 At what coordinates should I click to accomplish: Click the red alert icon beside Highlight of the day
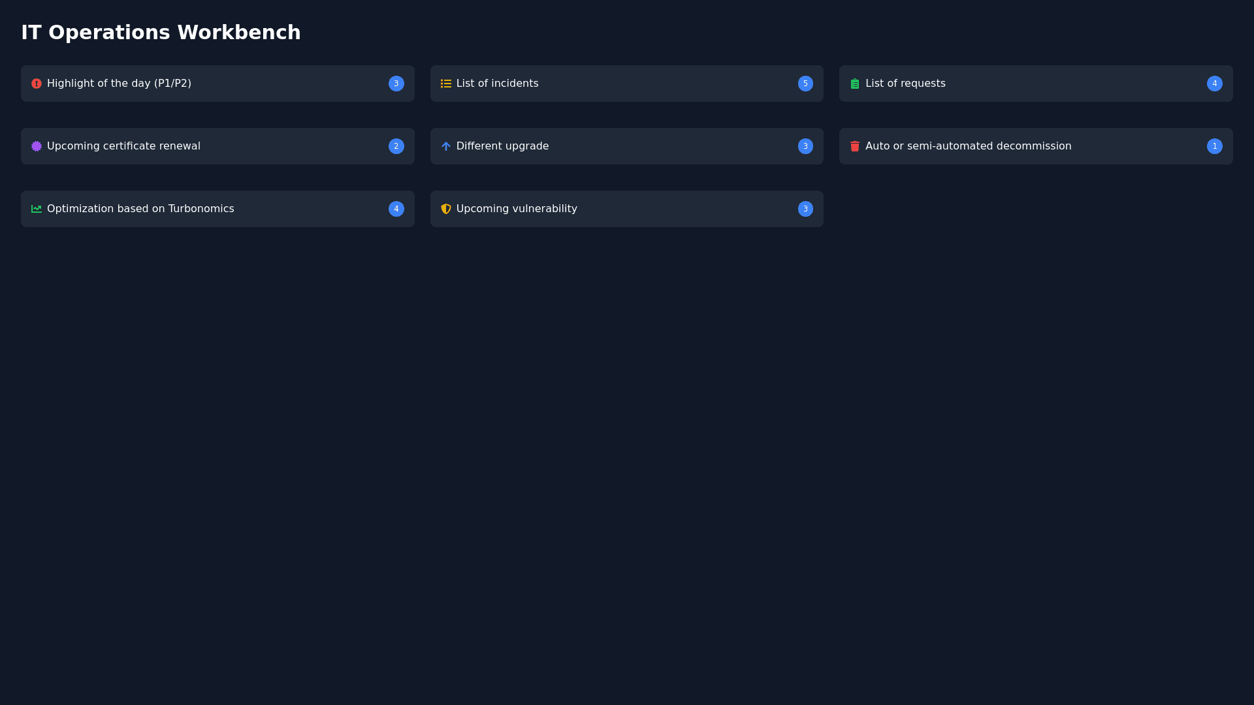tap(37, 84)
